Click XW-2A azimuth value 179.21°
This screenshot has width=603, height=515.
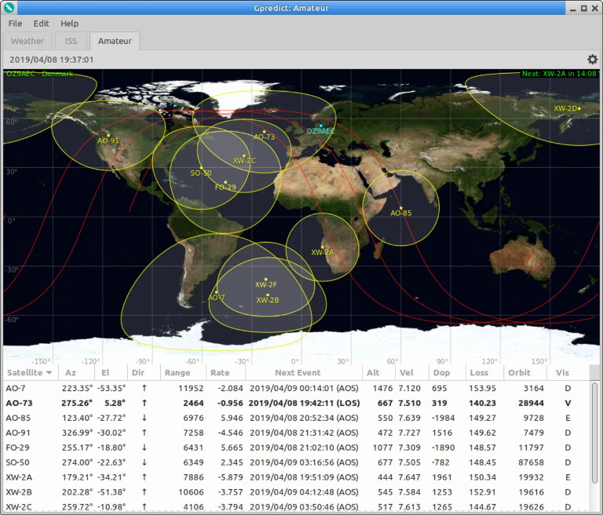77,477
